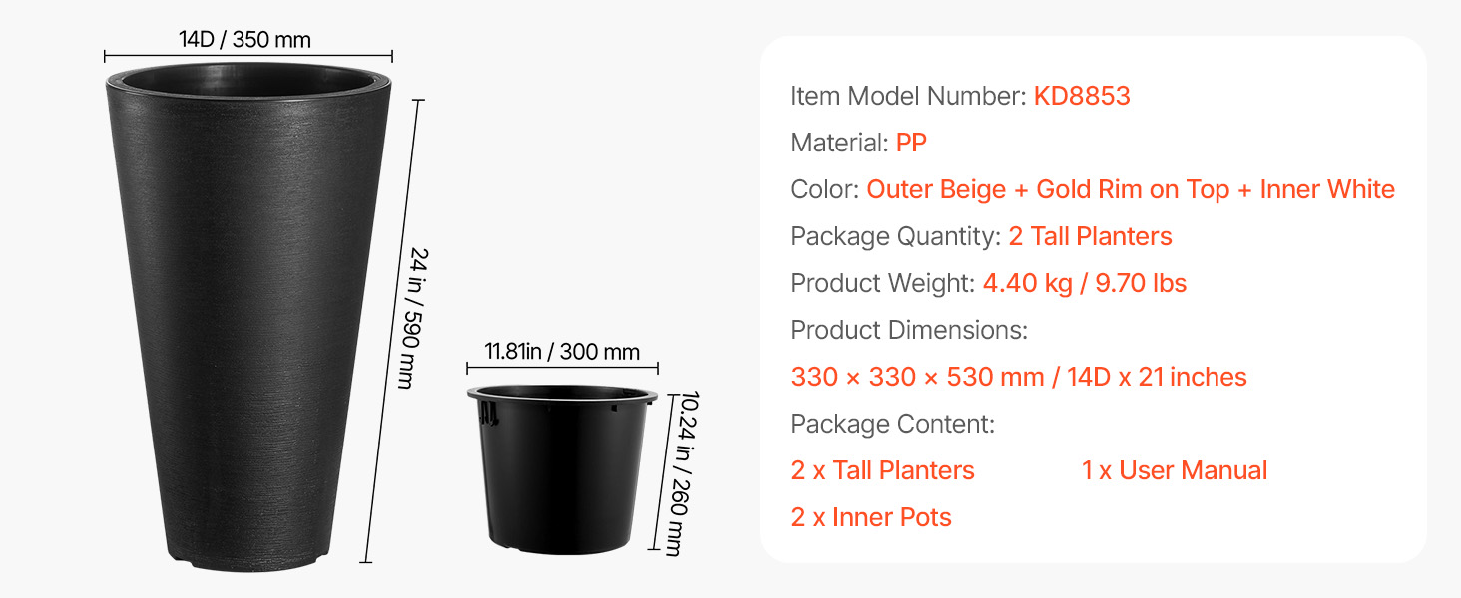Click 2 x Tall Planters package content
The image size is (1461, 598).
tap(882, 470)
